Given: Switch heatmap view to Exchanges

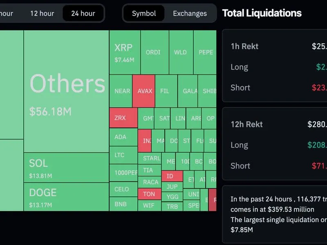Looking at the screenshot, I should pos(190,13).
